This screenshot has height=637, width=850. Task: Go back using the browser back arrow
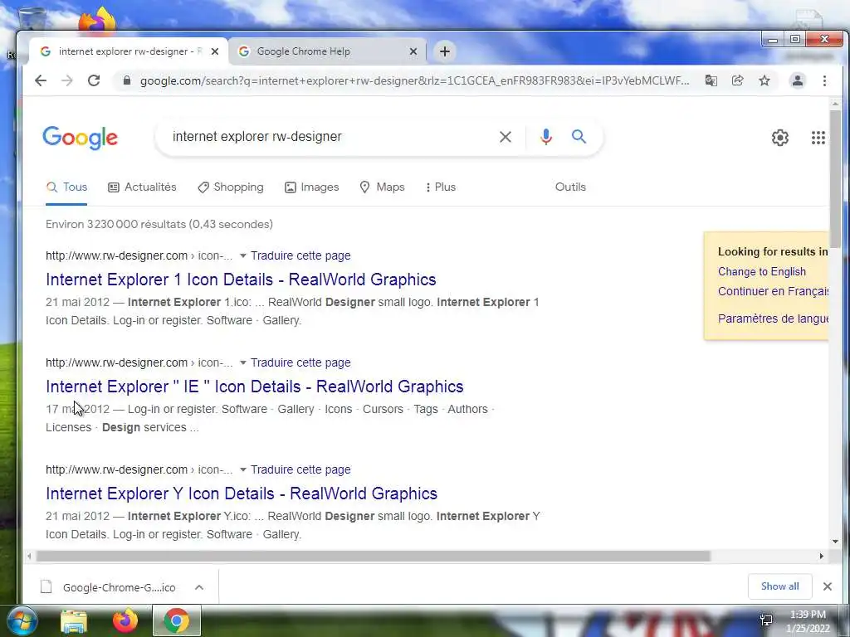pyautogui.click(x=41, y=80)
